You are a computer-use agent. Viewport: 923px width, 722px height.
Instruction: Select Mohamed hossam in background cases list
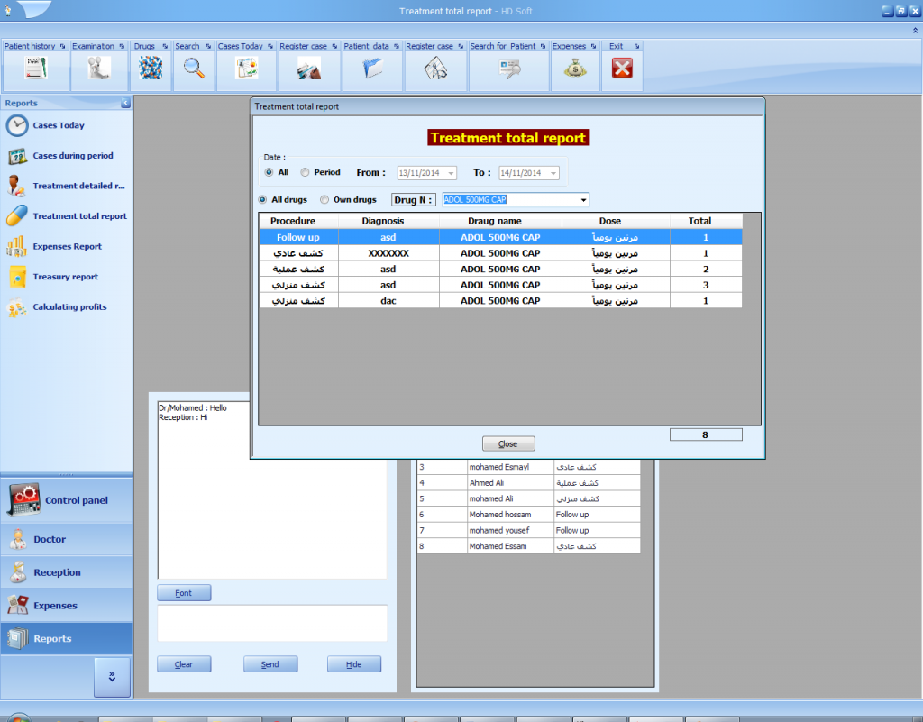pos(528,515)
